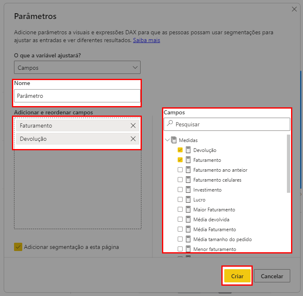
Task: Click the fields list vertical scrollbar
Action: click(x=288, y=163)
